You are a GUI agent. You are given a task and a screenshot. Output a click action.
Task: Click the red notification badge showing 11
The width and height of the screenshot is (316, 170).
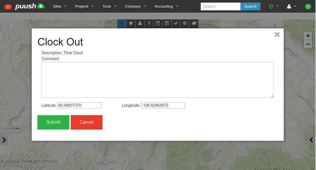point(8,7)
